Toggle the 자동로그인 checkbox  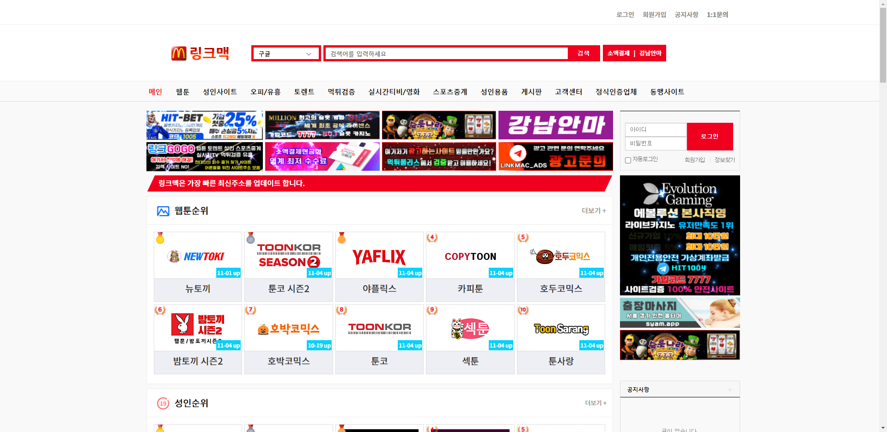click(x=628, y=160)
